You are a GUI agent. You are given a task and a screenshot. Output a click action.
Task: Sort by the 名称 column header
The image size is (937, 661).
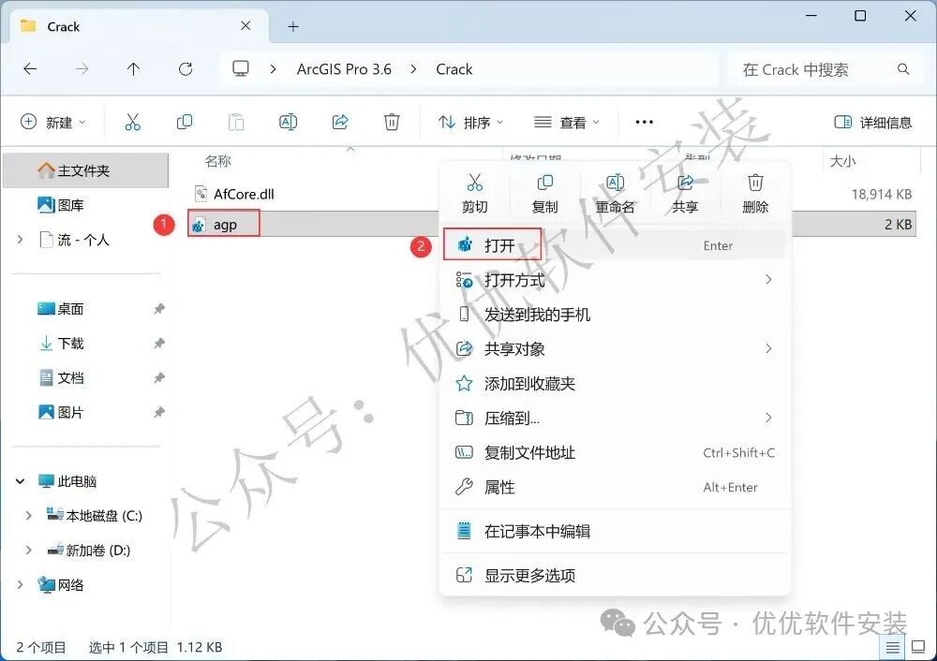[x=218, y=161]
